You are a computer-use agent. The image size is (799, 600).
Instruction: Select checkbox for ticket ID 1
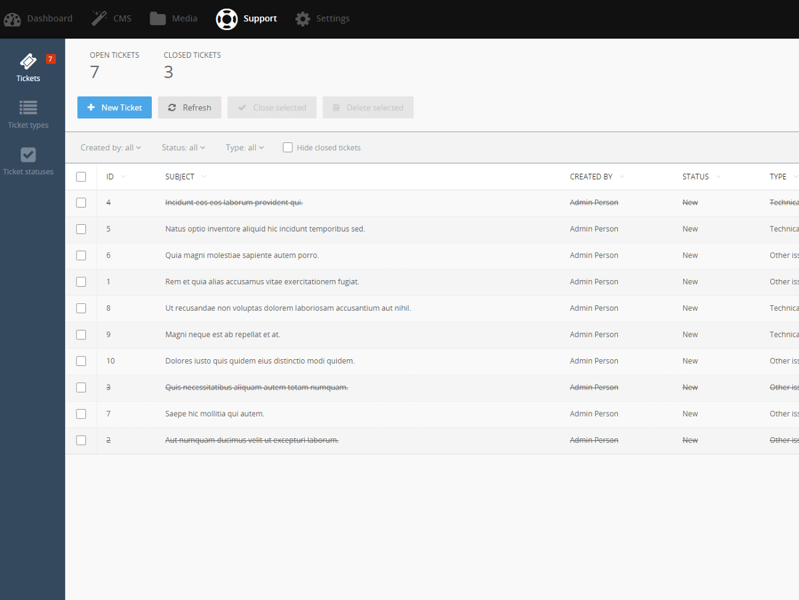(81, 282)
